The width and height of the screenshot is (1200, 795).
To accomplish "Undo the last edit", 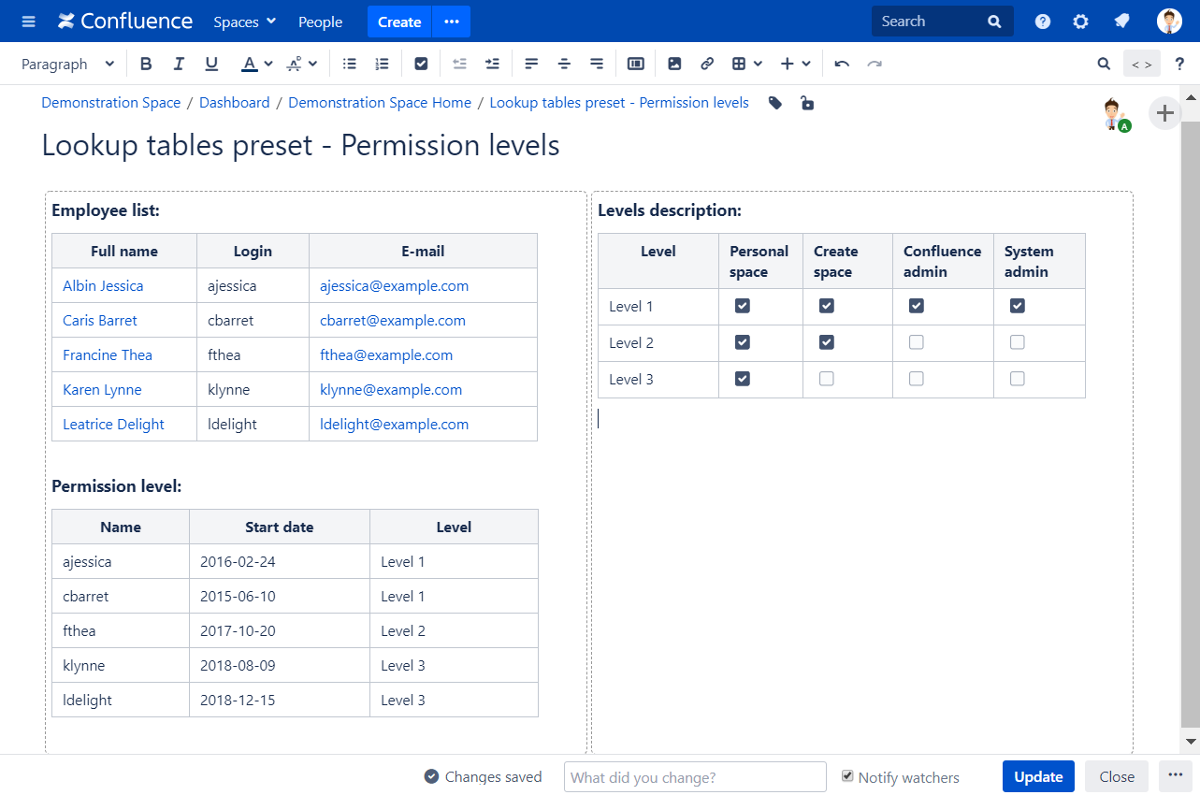I will pyautogui.click(x=842, y=64).
